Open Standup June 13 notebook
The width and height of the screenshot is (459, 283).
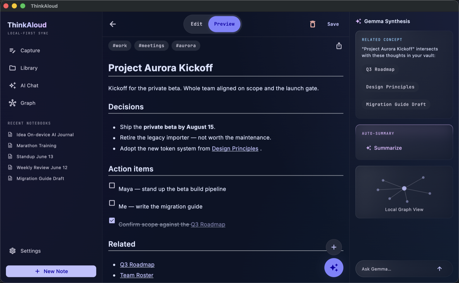click(x=35, y=157)
